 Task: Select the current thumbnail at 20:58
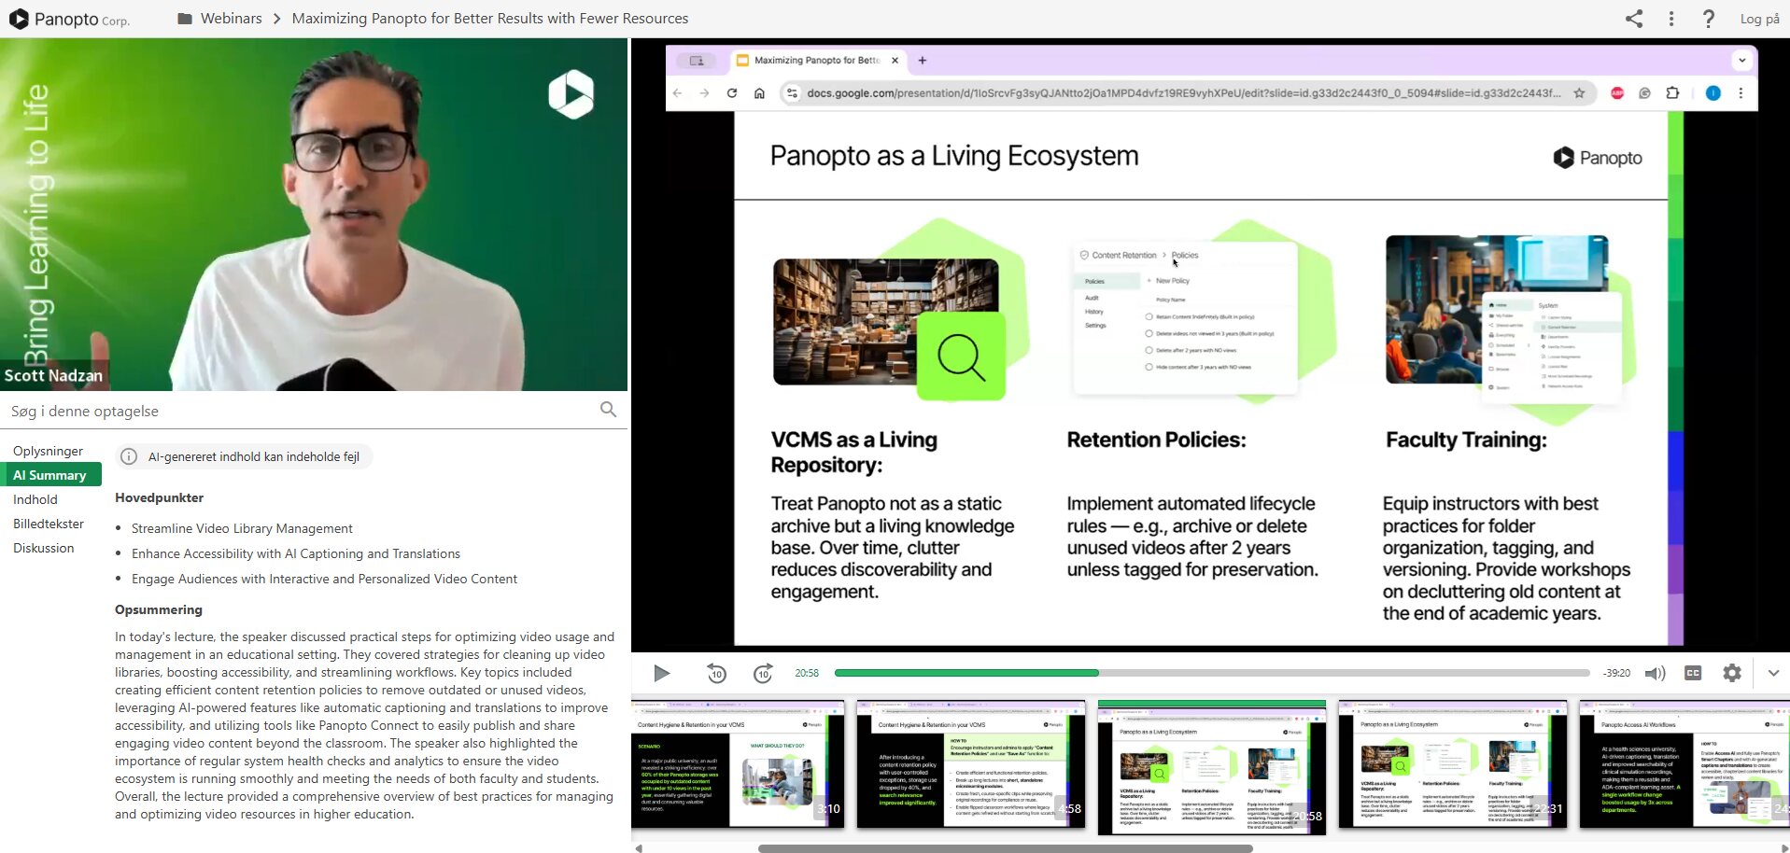tap(1212, 767)
